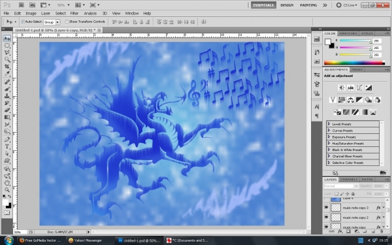The image size is (392, 245).
Task: Click the foreground color swatch in Color panel
Action: pyautogui.click(x=328, y=42)
